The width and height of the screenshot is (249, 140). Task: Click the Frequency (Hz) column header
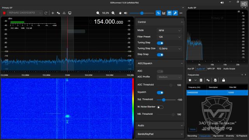pyautogui.click(x=194, y=87)
